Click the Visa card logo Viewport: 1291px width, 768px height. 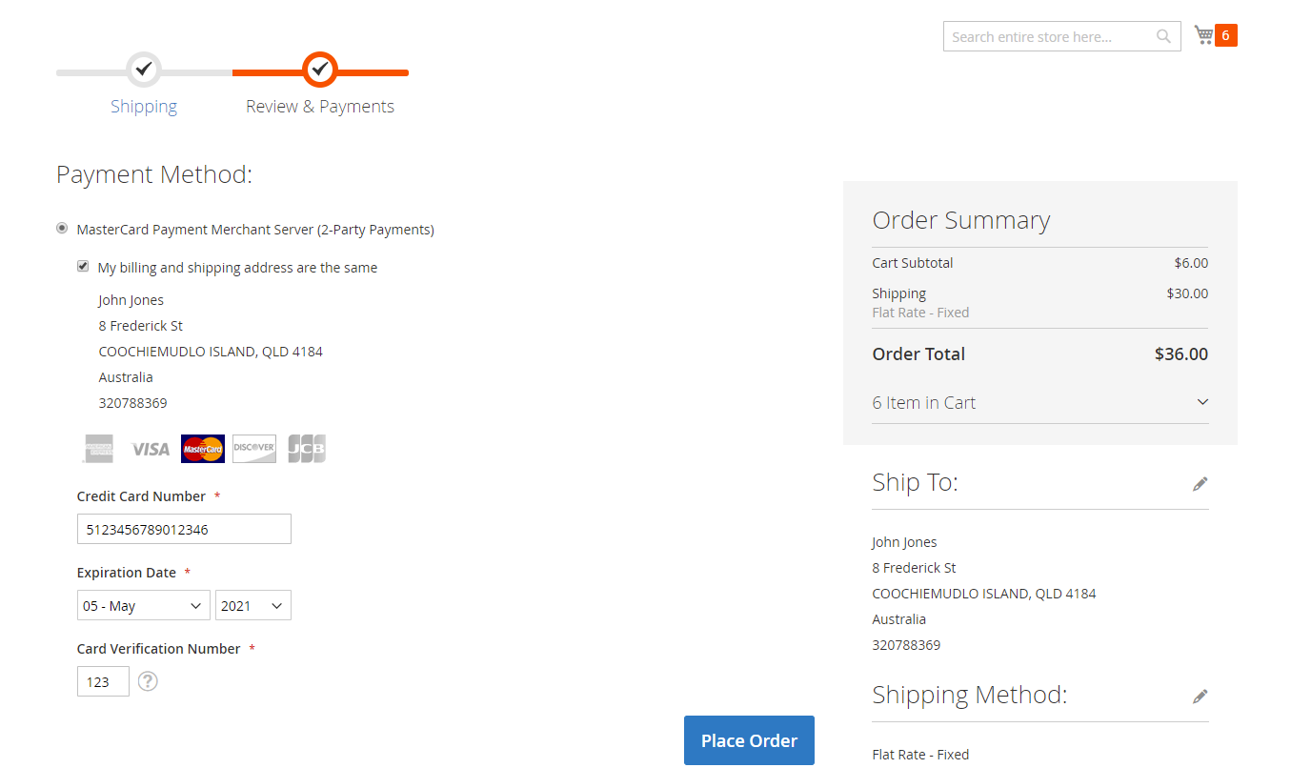coord(150,449)
